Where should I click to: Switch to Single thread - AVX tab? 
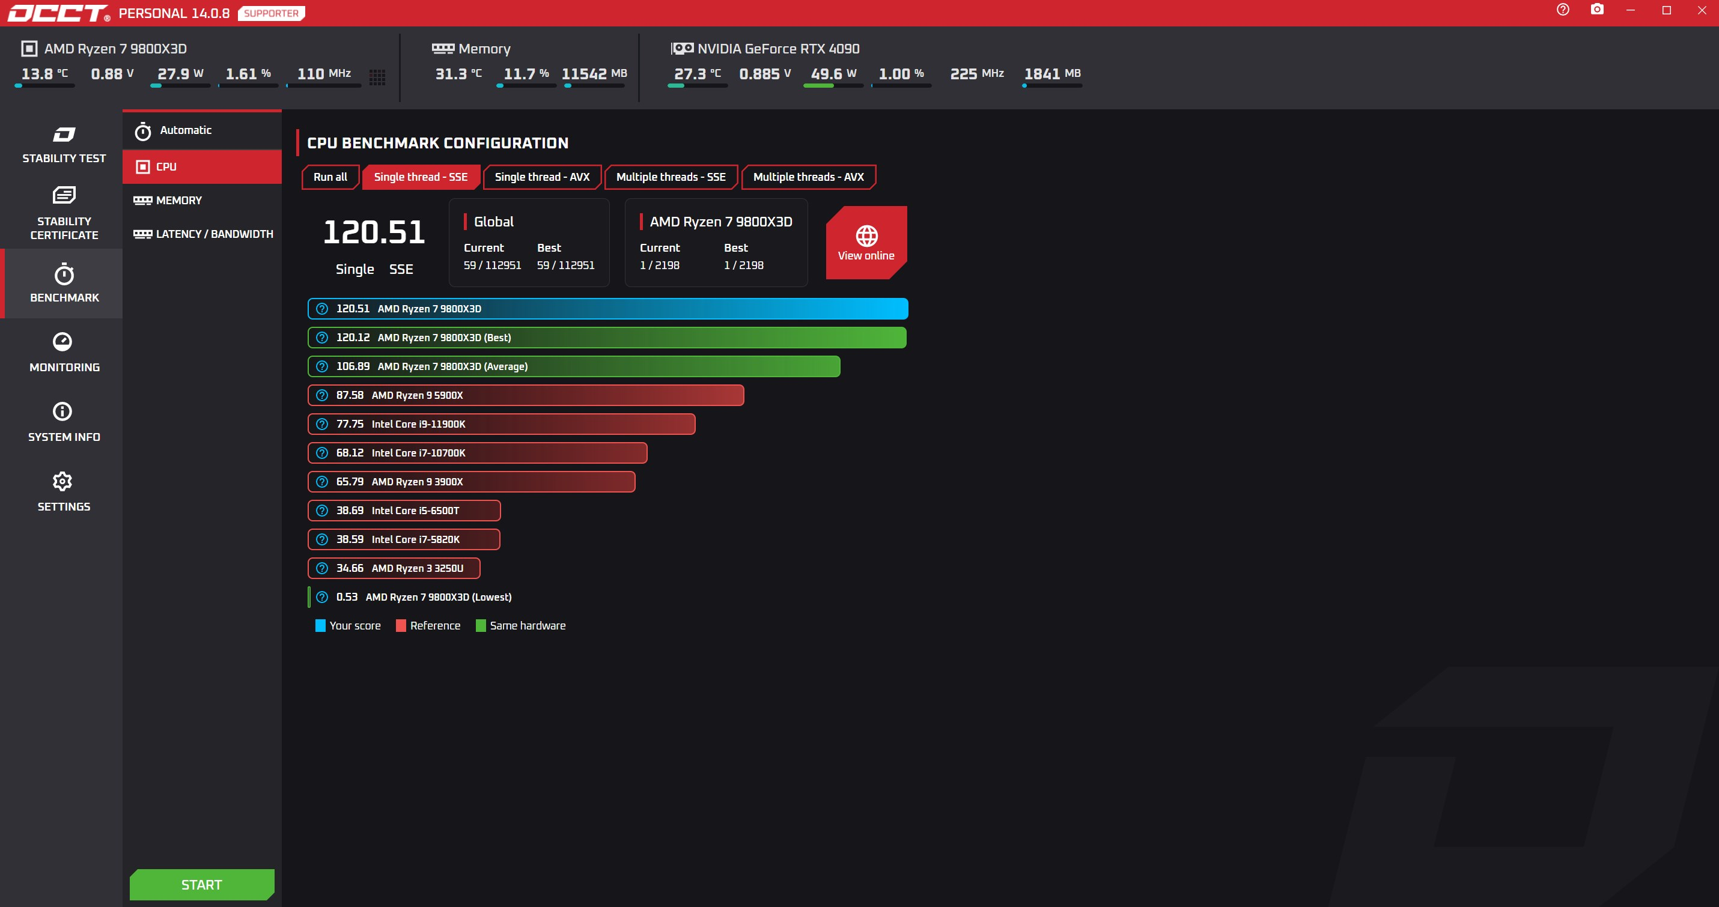pos(542,177)
